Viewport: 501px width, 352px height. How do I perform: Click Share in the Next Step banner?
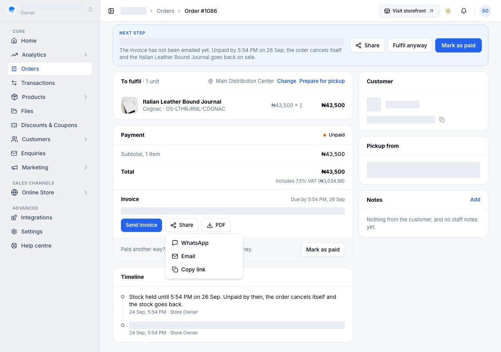pos(368,45)
